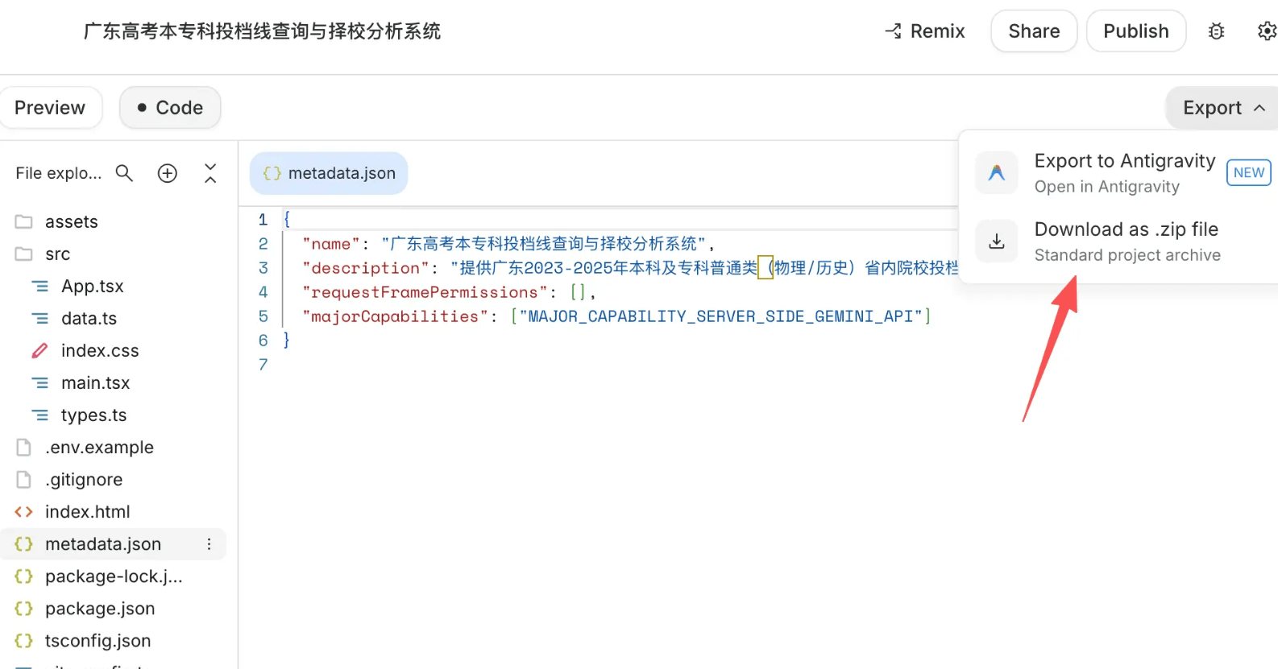Image resolution: width=1278 pixels, height=669 pixels.
Task: Click the assets folder icon
Action: click(x=23, y=221)
